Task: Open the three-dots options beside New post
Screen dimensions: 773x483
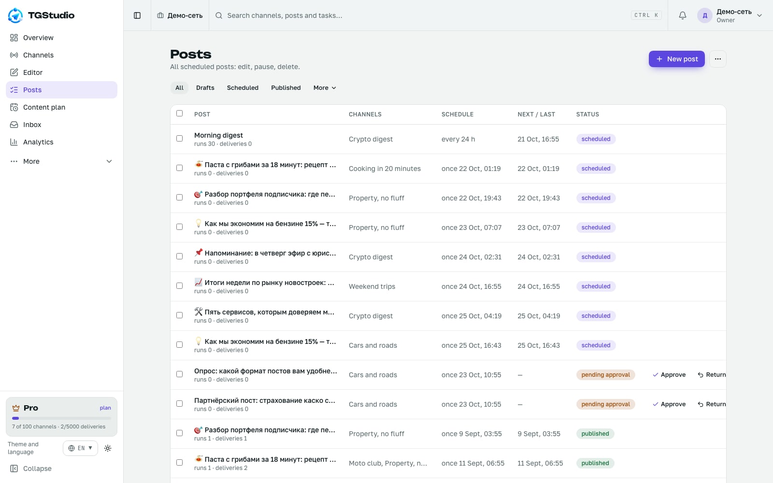Action: (x=718, y=59)
